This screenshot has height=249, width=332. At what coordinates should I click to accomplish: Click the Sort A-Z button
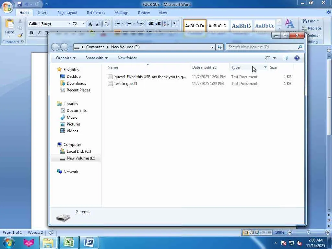(166, 23)
